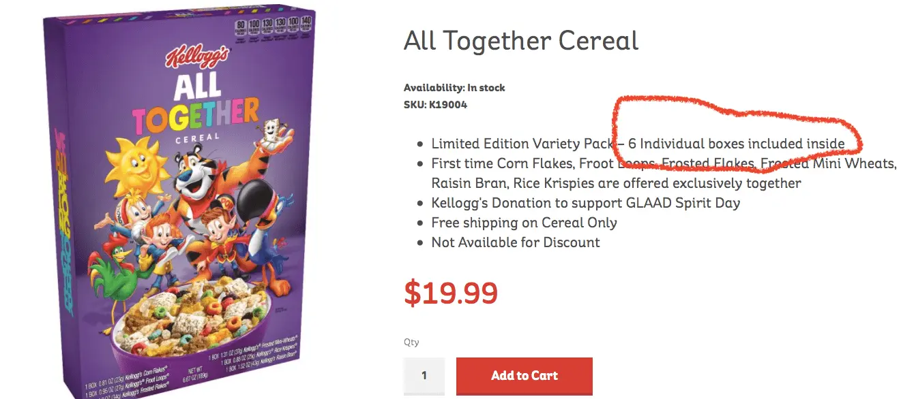Viewport: 916px width, 399px height.
Task: Click the Add to Cart button
Action: tap(524, 375)
